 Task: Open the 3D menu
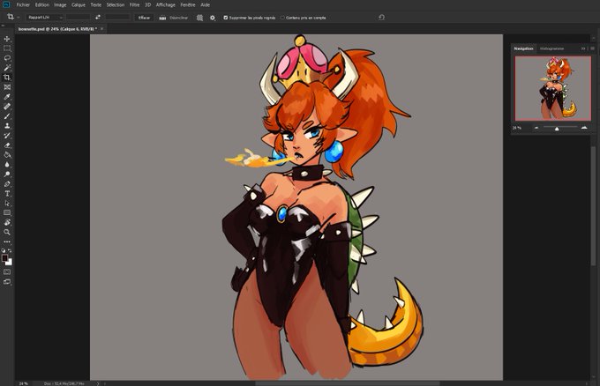click(147, 5)
